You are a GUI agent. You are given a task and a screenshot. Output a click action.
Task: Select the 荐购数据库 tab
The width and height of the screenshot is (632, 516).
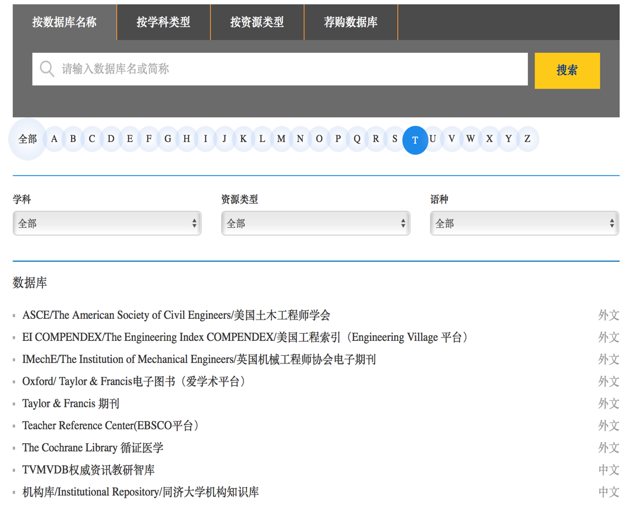(x=351, y=23)
